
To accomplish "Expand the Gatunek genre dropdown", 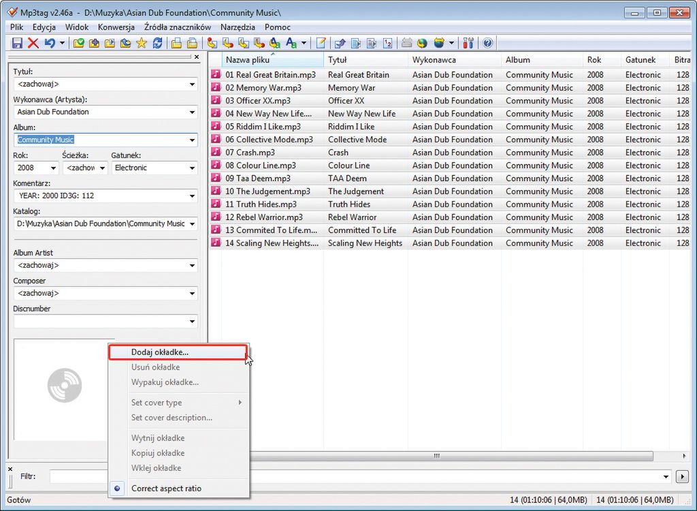I will (193, 168).
